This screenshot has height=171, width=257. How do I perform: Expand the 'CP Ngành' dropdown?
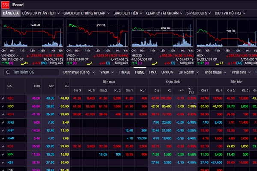[188, 72]
